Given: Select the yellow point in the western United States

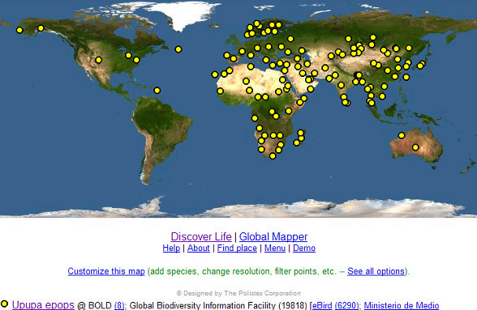Looking at the screenshot, I should point(99,60).
